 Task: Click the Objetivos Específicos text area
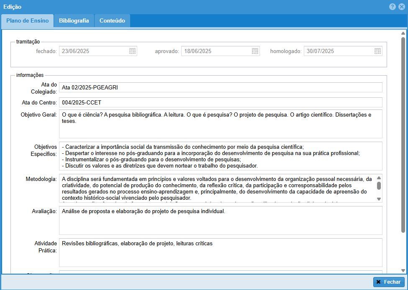220,156
